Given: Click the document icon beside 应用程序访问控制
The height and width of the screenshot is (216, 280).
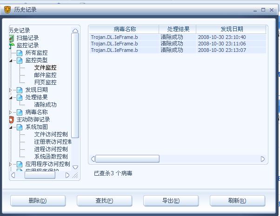Looking at the screenshot, I should [x=20, y=164].
